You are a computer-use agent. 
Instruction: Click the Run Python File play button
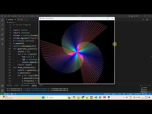coord(143,20)
